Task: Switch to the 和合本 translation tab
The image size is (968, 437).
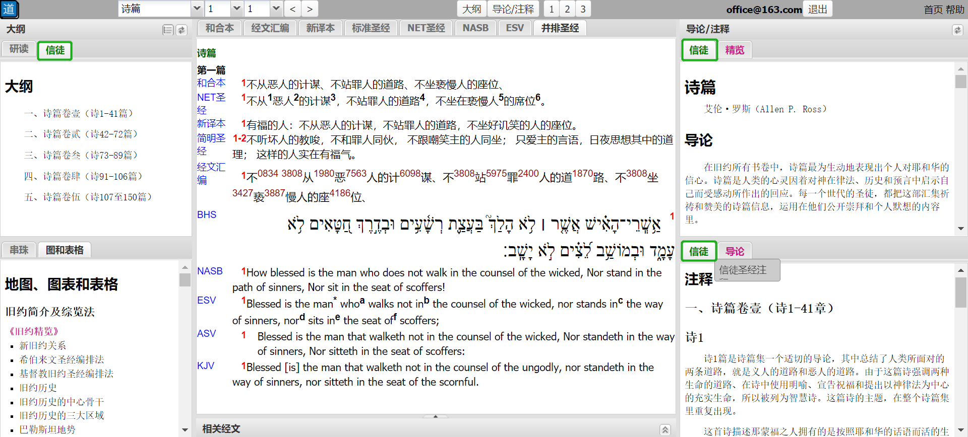Action: 220,28
